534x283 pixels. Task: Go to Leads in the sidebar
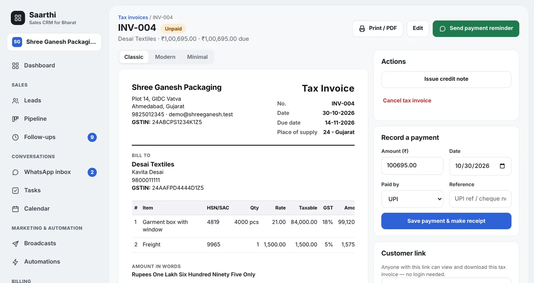click(x=54, y=100)
